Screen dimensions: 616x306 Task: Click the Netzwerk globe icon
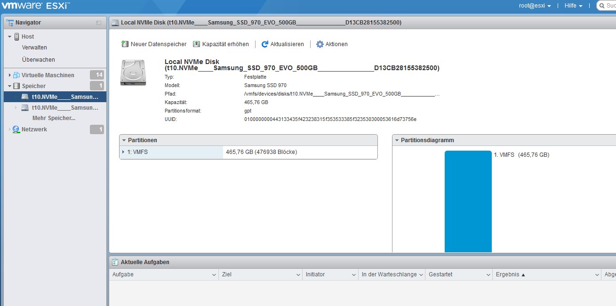coord(16,129)
